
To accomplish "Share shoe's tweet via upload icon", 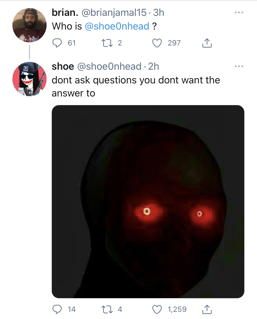I will pos(207,309).
